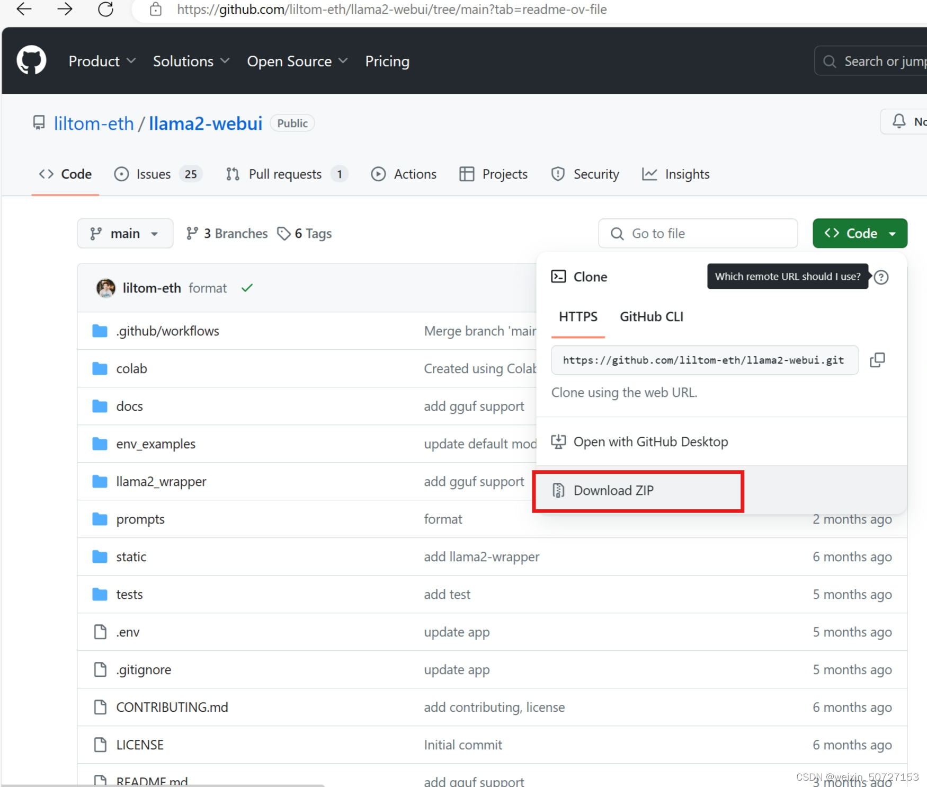
Task: Toggle the green Code dropdown button
Action: pos(860,234)
